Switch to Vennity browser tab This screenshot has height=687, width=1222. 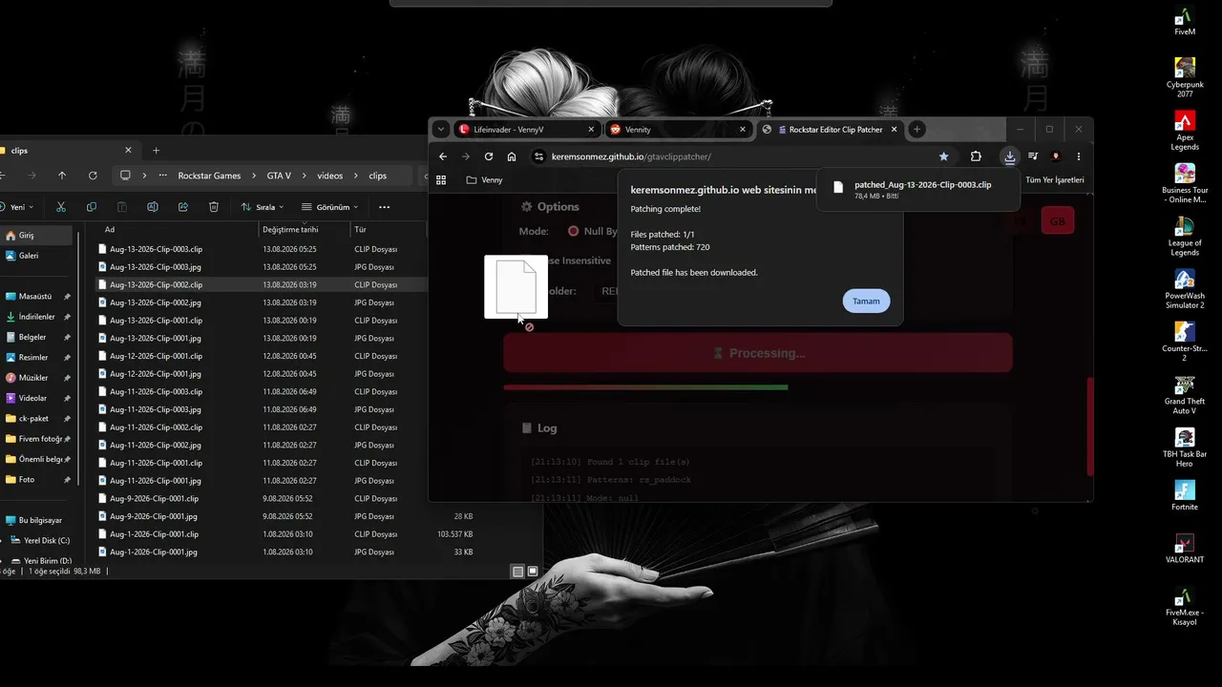[x=678, y=129]
